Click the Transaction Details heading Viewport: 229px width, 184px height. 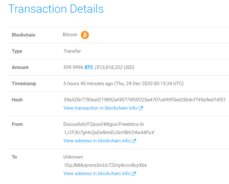[x=56, y=9]
